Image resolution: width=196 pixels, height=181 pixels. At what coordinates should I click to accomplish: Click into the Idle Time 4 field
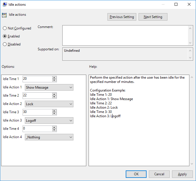pos(37,129)
